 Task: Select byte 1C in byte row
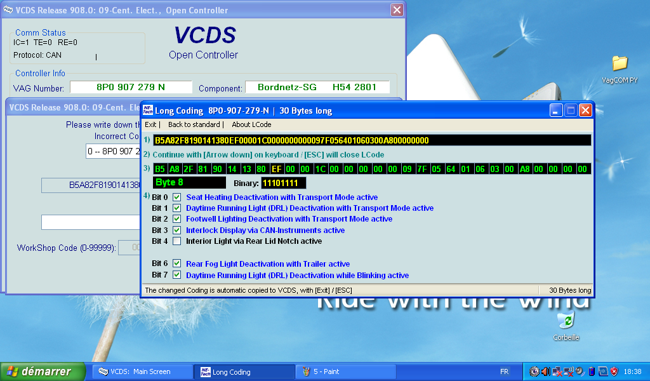[320, 169]
